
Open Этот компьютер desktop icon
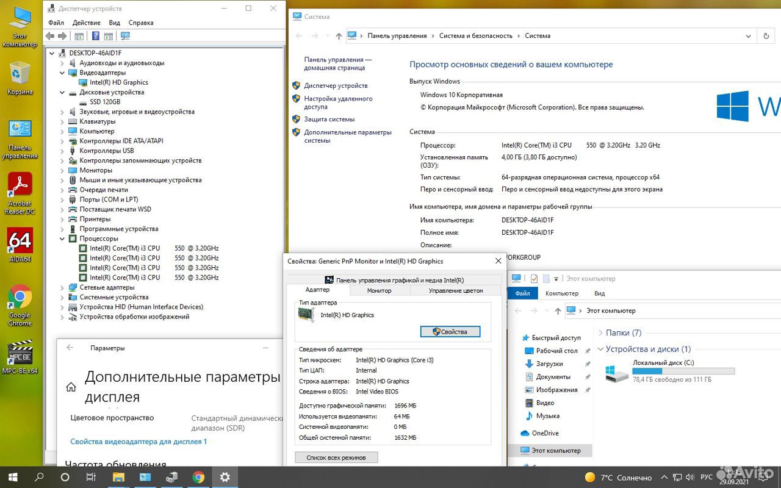20,27
